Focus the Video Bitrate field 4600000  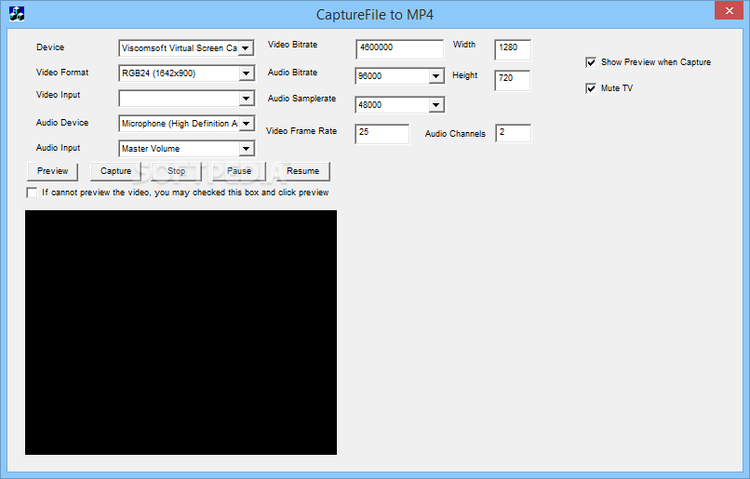pos(400,49)
